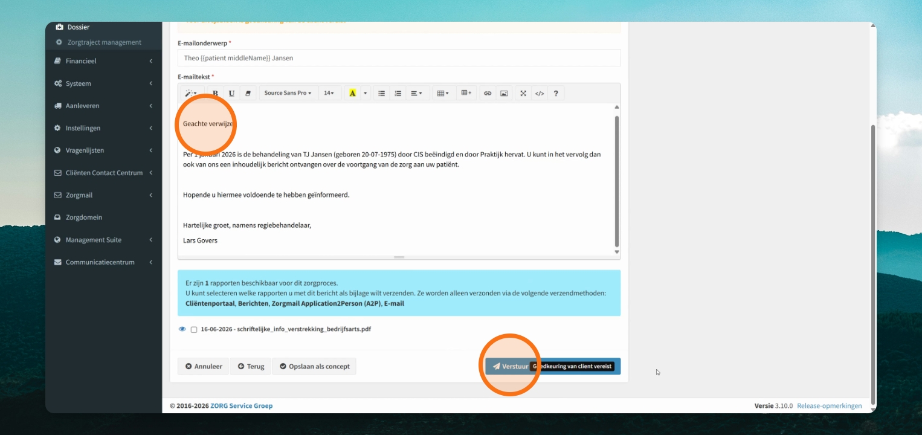
Task: Click the editor scrollbar up arrow
Action: coord(617,107)
